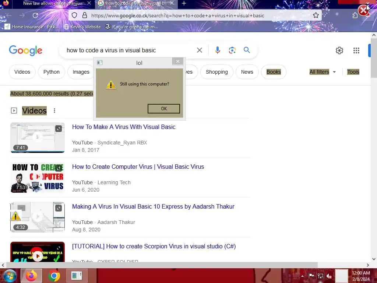Click the scroll right arrow
377x283 pixels.
coord(368,265)
